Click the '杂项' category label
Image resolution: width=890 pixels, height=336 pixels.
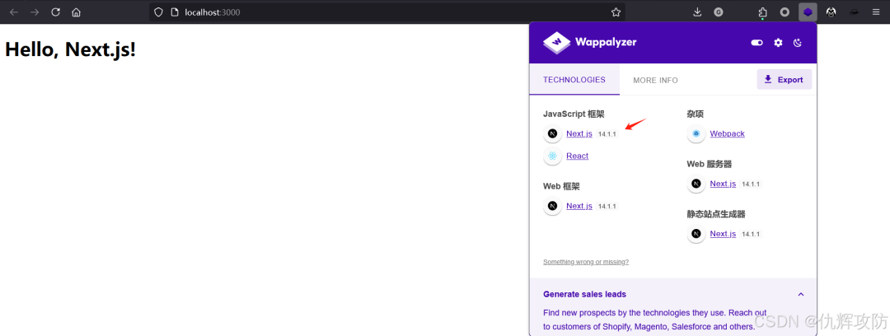696,114
